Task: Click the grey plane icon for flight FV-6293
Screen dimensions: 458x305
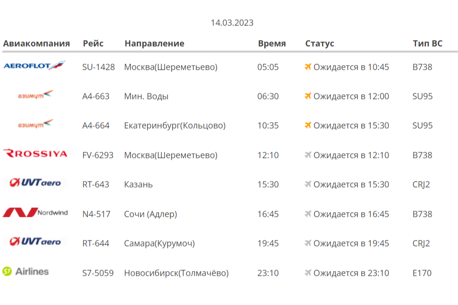Action: point(308,155)
